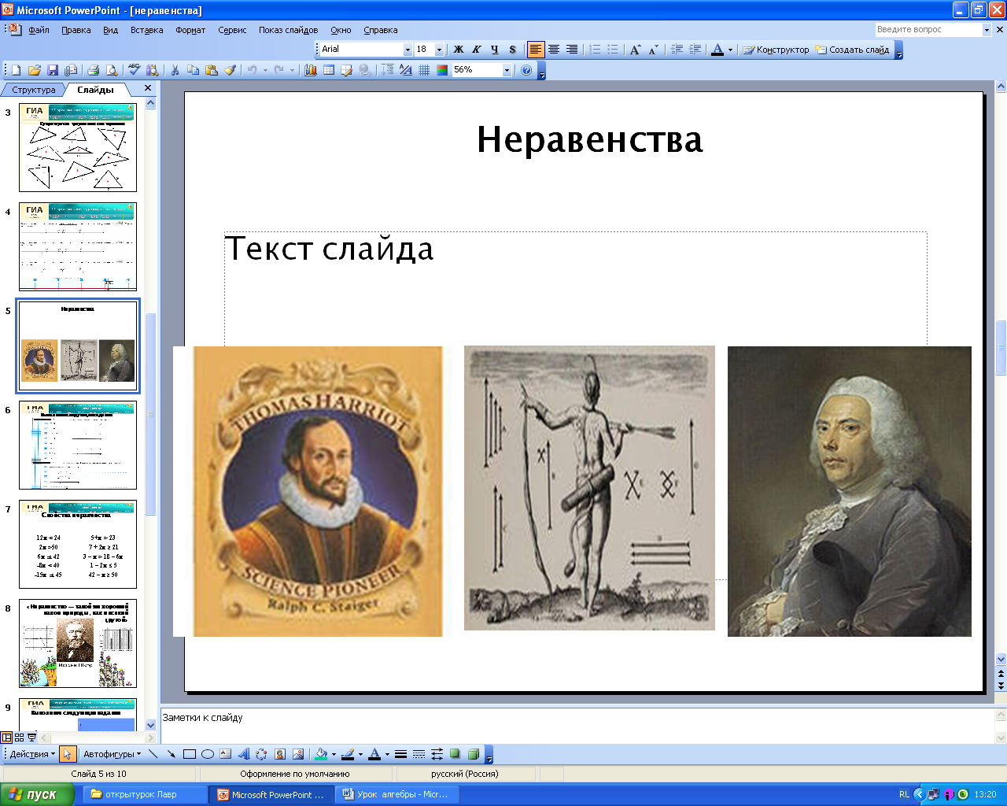1007x806 pixels.
Task: Insert clip art from the drawing toolbar
Action: (280, 754)
